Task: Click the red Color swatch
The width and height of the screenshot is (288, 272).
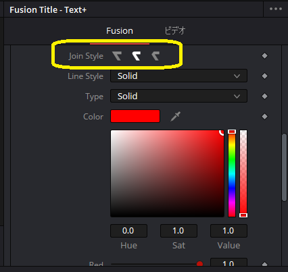Action: 135,116
